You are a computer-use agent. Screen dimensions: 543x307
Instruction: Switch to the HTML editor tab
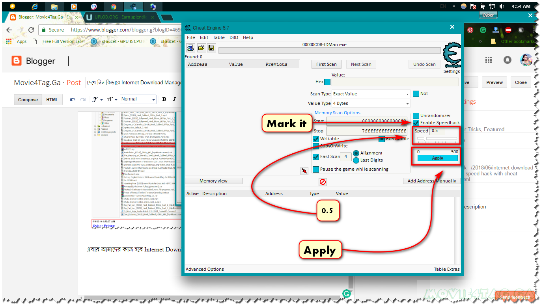coord(52,100)
